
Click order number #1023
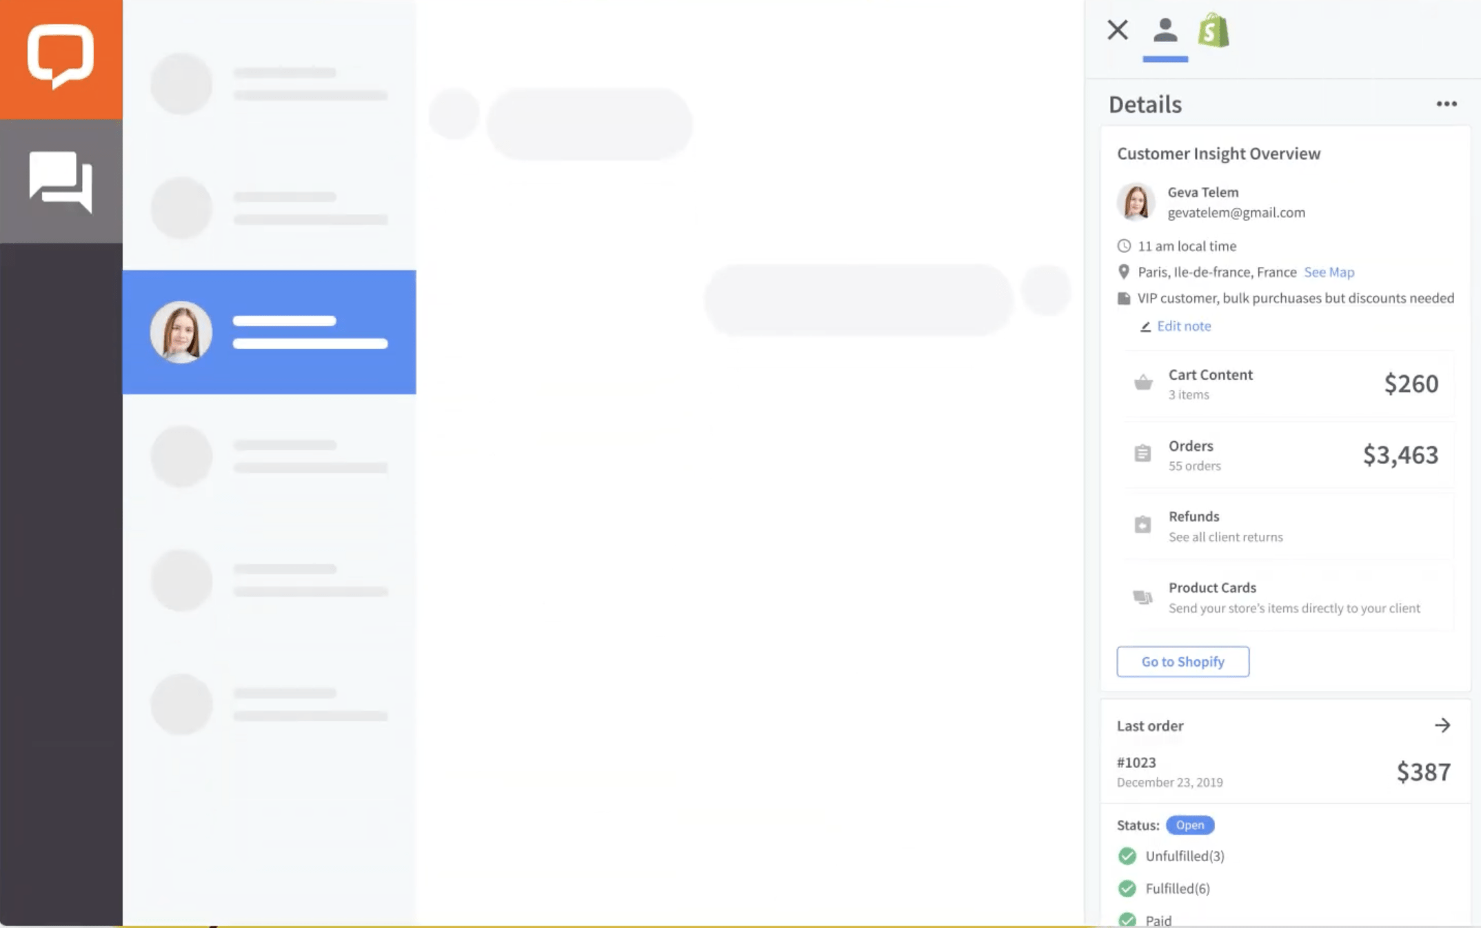click(1136, 763)
